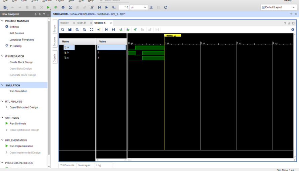Open the Scope side tab
Viewport: 299px width, 171px height.
(54, 28)
